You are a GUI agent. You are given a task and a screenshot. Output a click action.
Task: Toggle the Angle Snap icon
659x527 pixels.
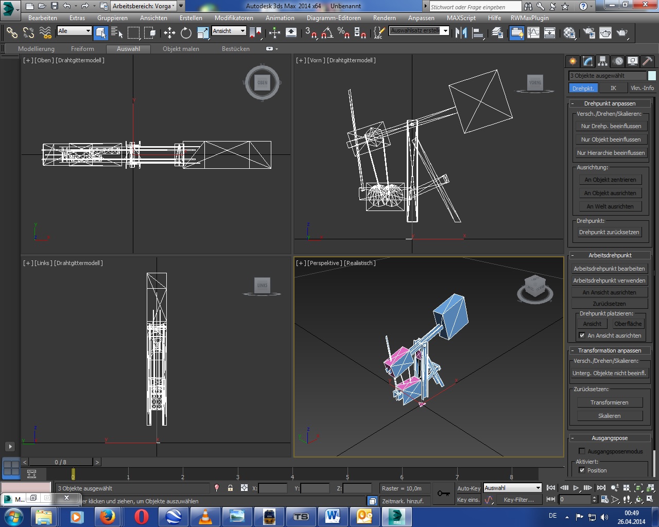327,33
